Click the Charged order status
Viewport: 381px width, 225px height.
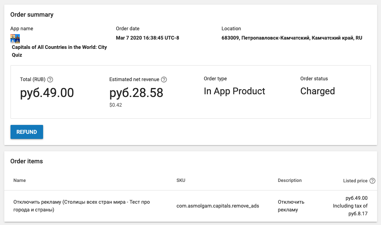317,91
